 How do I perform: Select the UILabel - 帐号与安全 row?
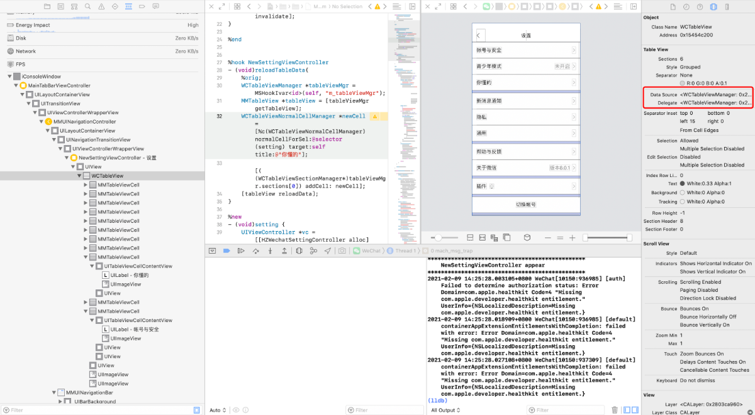tap(130, 330)
